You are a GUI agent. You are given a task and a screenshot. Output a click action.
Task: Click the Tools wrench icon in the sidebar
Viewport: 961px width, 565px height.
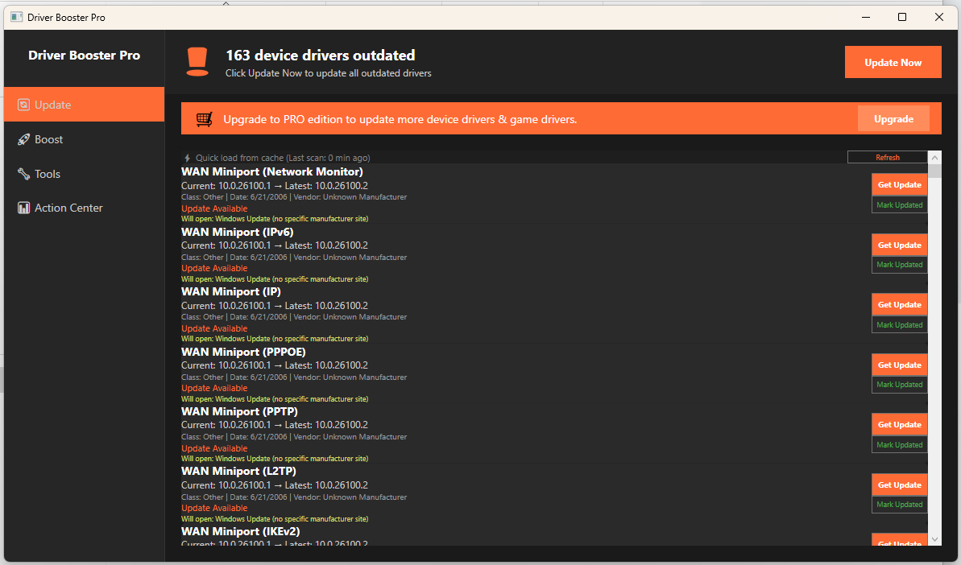[23, 174]
